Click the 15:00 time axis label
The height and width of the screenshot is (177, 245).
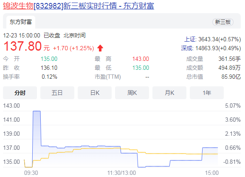(212, 173)
